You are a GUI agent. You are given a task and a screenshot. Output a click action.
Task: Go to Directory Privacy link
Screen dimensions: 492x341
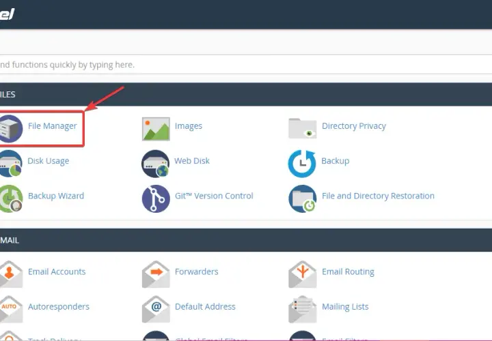tap(354, 126)
